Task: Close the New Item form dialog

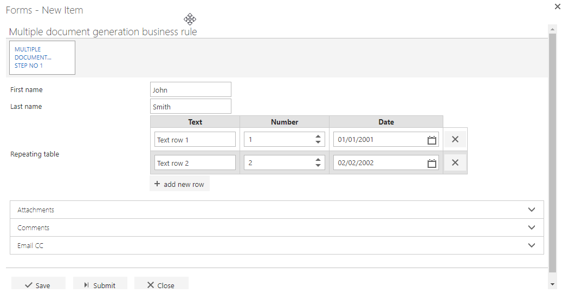Action: (557, 6)
